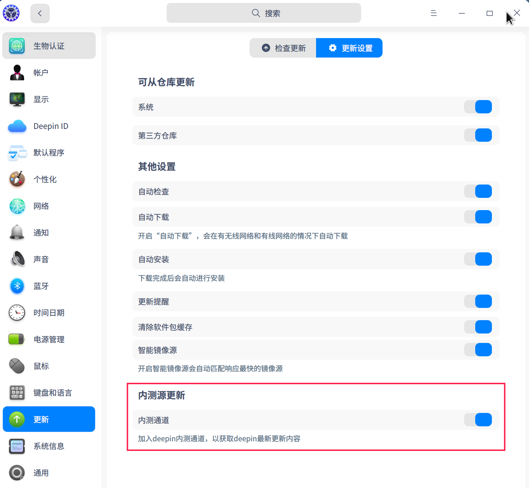
Task: Open the 电源管理 battery icon
Action: coord(17,339)
